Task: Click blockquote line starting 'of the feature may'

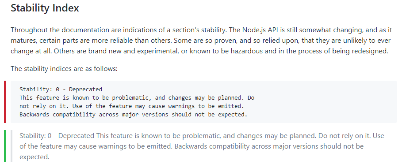Action: click(x=192, y=146)
